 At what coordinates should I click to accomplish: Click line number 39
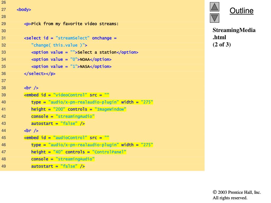pos(4,95)
